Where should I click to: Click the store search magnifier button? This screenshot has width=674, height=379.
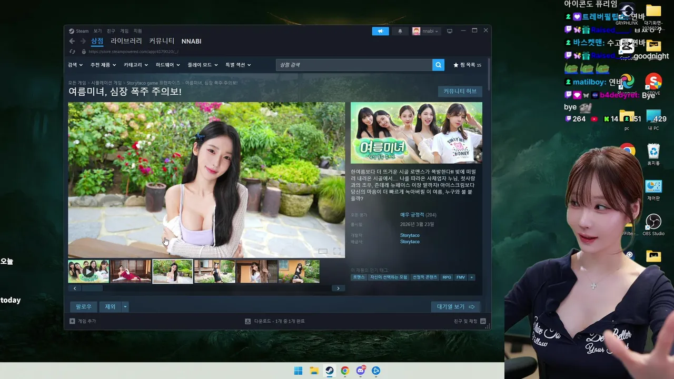point(438,65)
